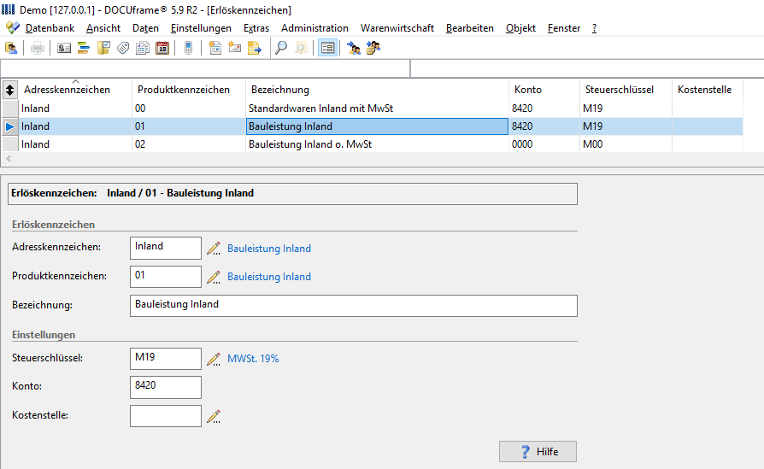Click the left search field above the table

coord(205,68)
